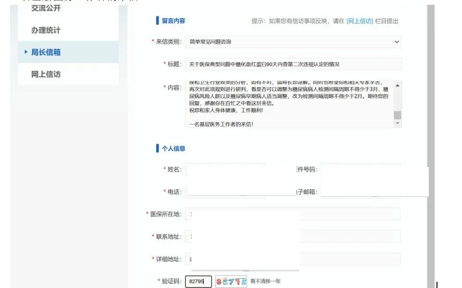Click the blue marker icon before 个人信息
Screen dimensions: 462x288
(157, 148)
